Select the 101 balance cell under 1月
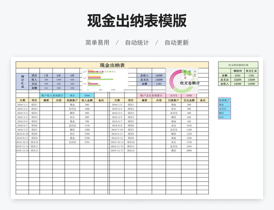Image resolution: width=274 pixels, height=210 pixels. click(x=46, y=88)
